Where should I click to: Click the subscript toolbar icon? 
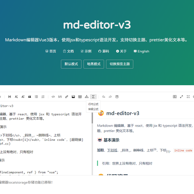click(16, 97)
